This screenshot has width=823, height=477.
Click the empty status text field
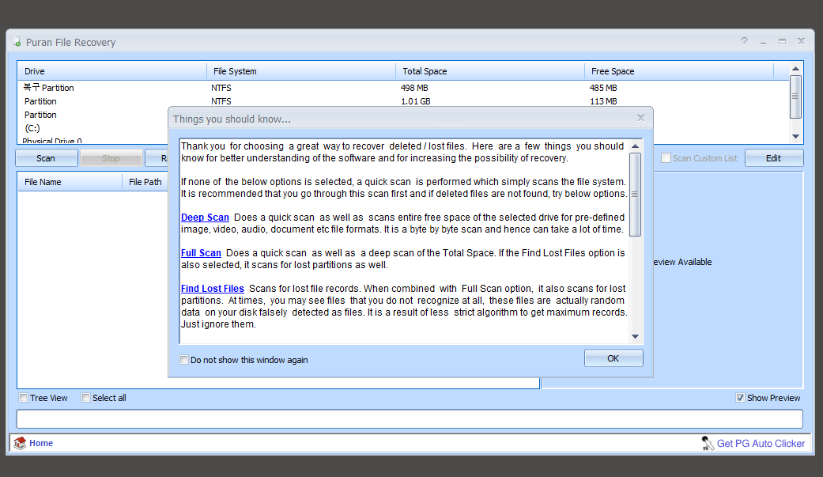point(410,418)
